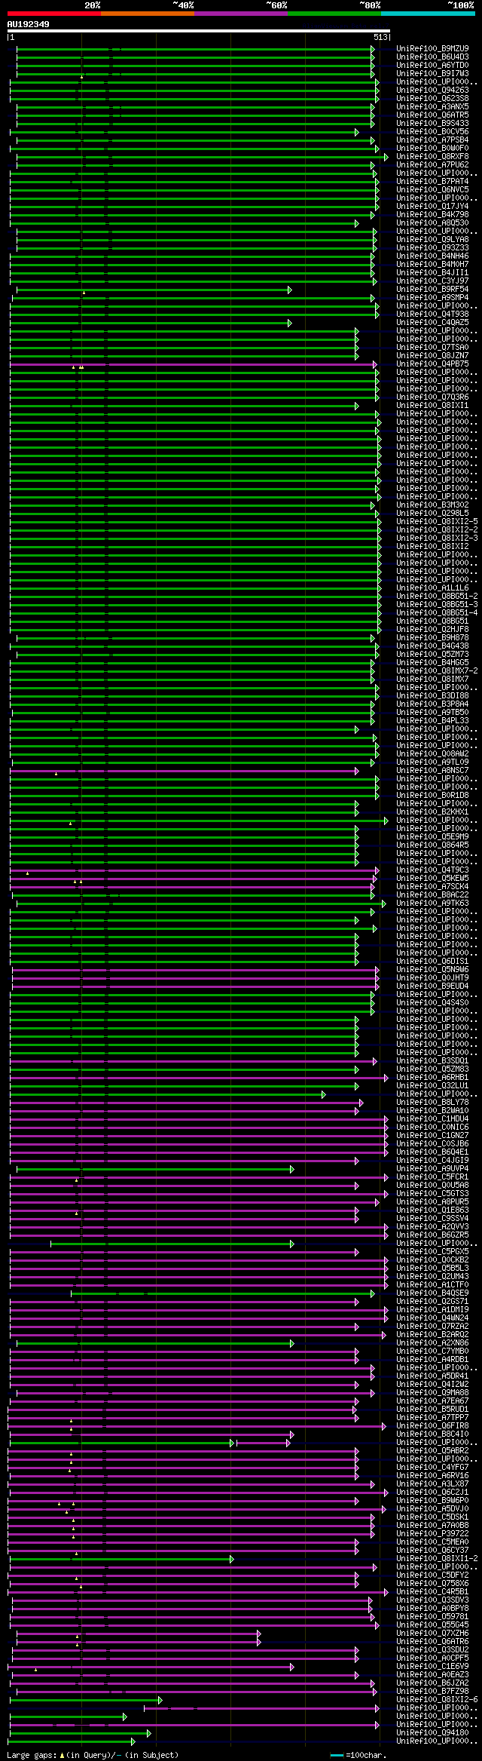Screen dimensions: 482x1761
Task: Select the UniRef100_Q8RXF8 label
Action: pyautogui.click(x=432, y=157)
